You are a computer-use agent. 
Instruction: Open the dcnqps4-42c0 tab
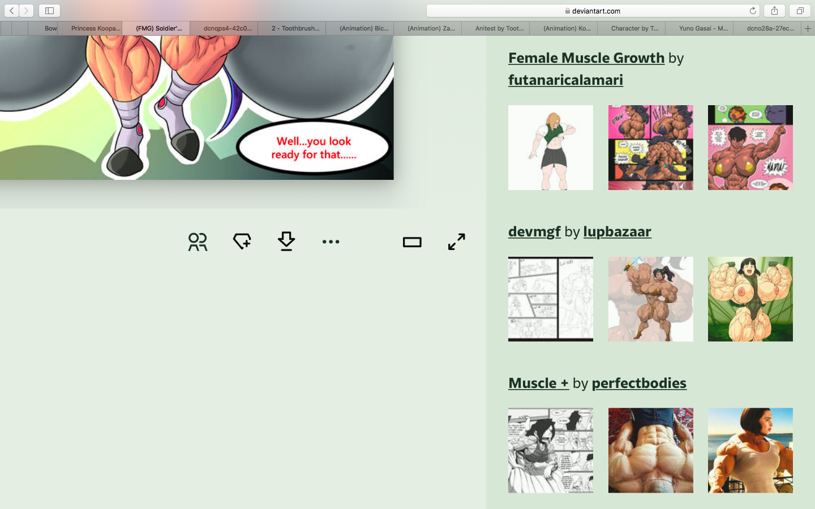tap(224, 28)
